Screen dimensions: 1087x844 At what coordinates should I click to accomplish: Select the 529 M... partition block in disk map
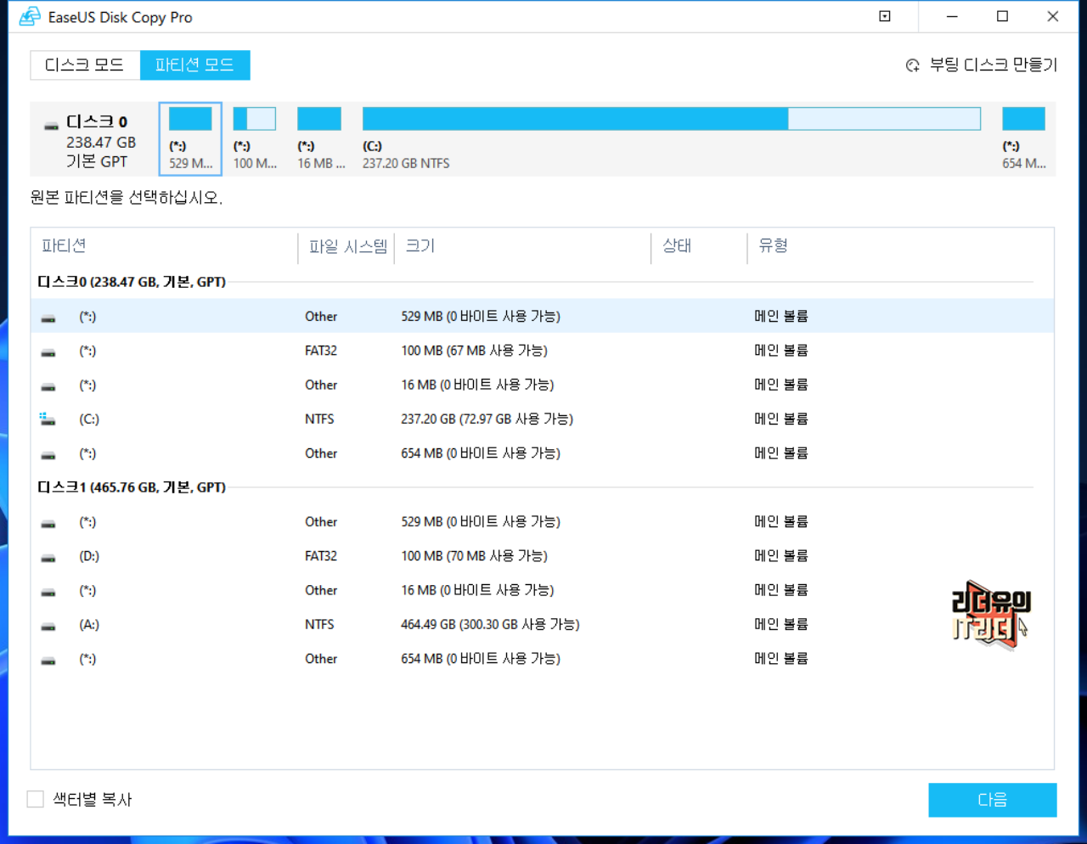point(190,138)
